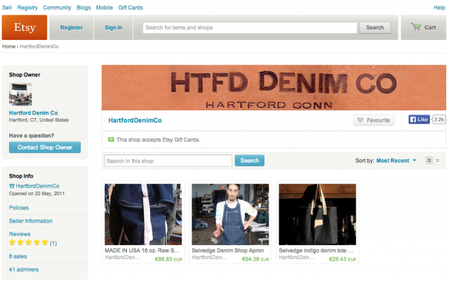Viewport: 449px width, 281px height.
Task: Open the Blogs link
Action: coord(83,8)
